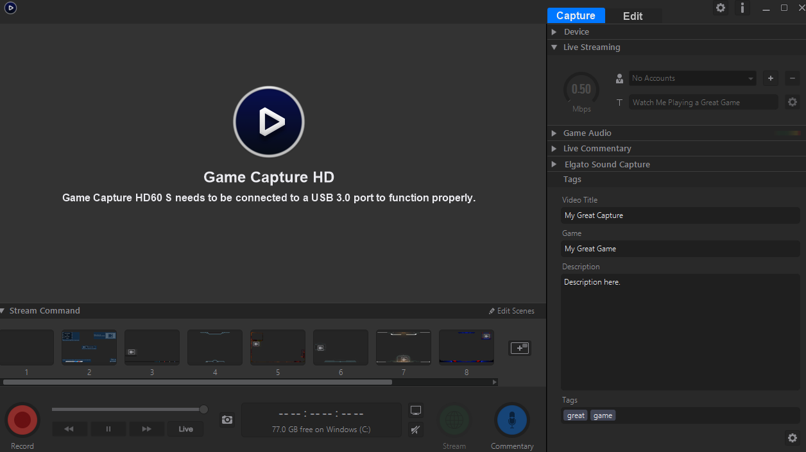
Task: Click the red Record button
Action: coord(22,420)
